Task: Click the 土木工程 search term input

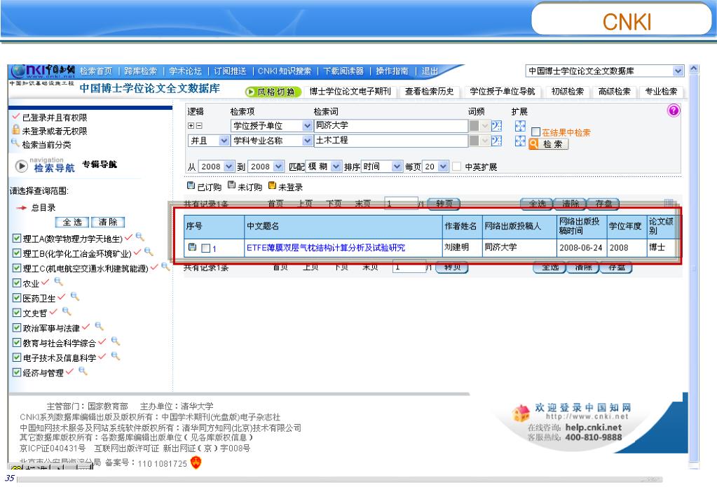Action: coord(391,141)
